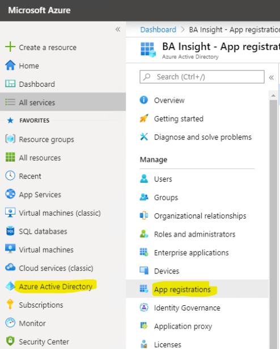Image resolution: width=280 pixels, height=349 pixels.
Task: Click the blade menu scrollbar up arrow
Action: (x=273, y=95)
